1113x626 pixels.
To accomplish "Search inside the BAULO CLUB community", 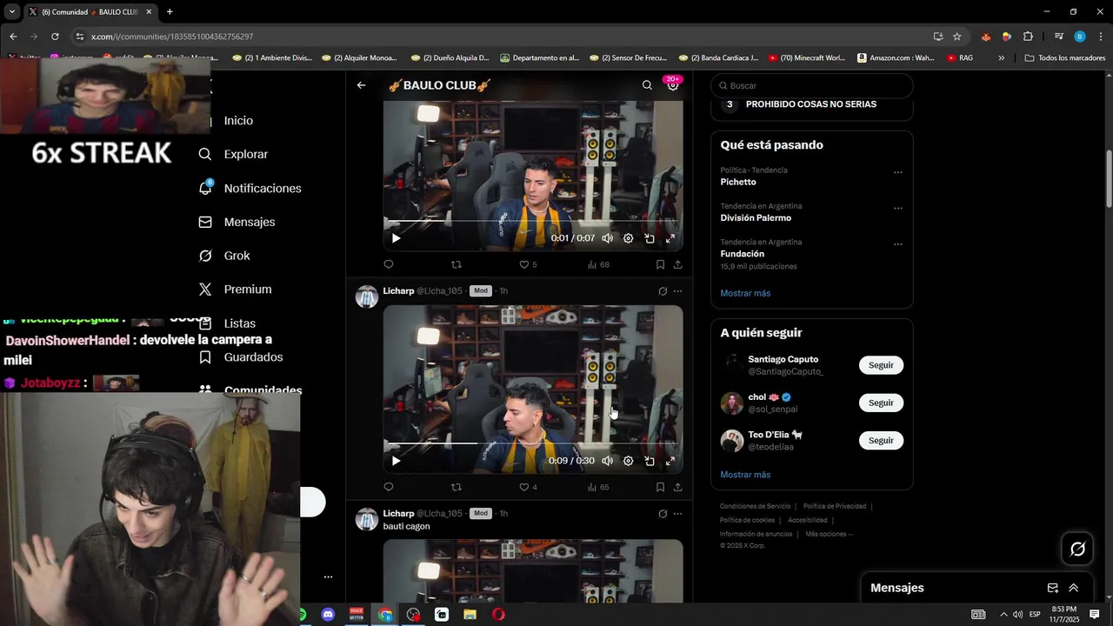I will [647, 85].
